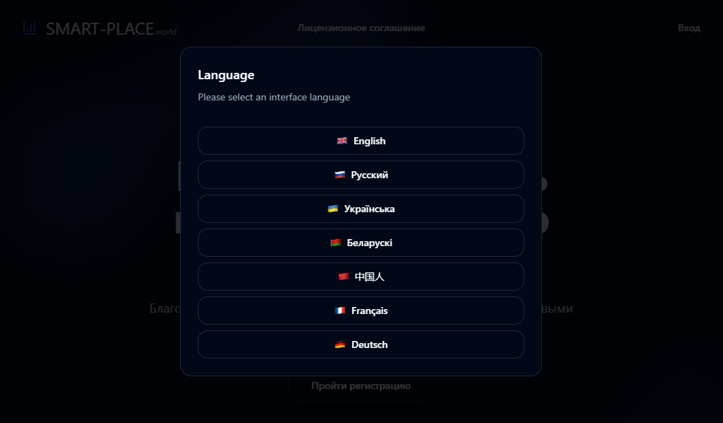This screenshot has width=723, height=423.
Task: Select English as interface language
Action: [x=361, y=141]
